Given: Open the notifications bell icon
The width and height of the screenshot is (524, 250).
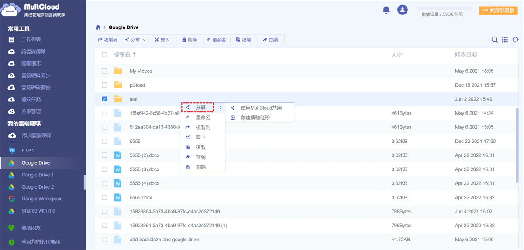Looking at the screenshot, I should 386,10.
